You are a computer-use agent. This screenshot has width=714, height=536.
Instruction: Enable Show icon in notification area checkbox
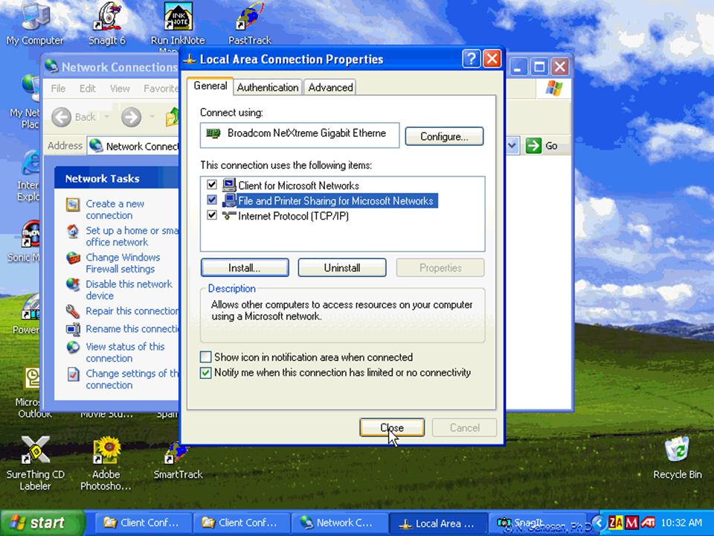coord(206,357)
